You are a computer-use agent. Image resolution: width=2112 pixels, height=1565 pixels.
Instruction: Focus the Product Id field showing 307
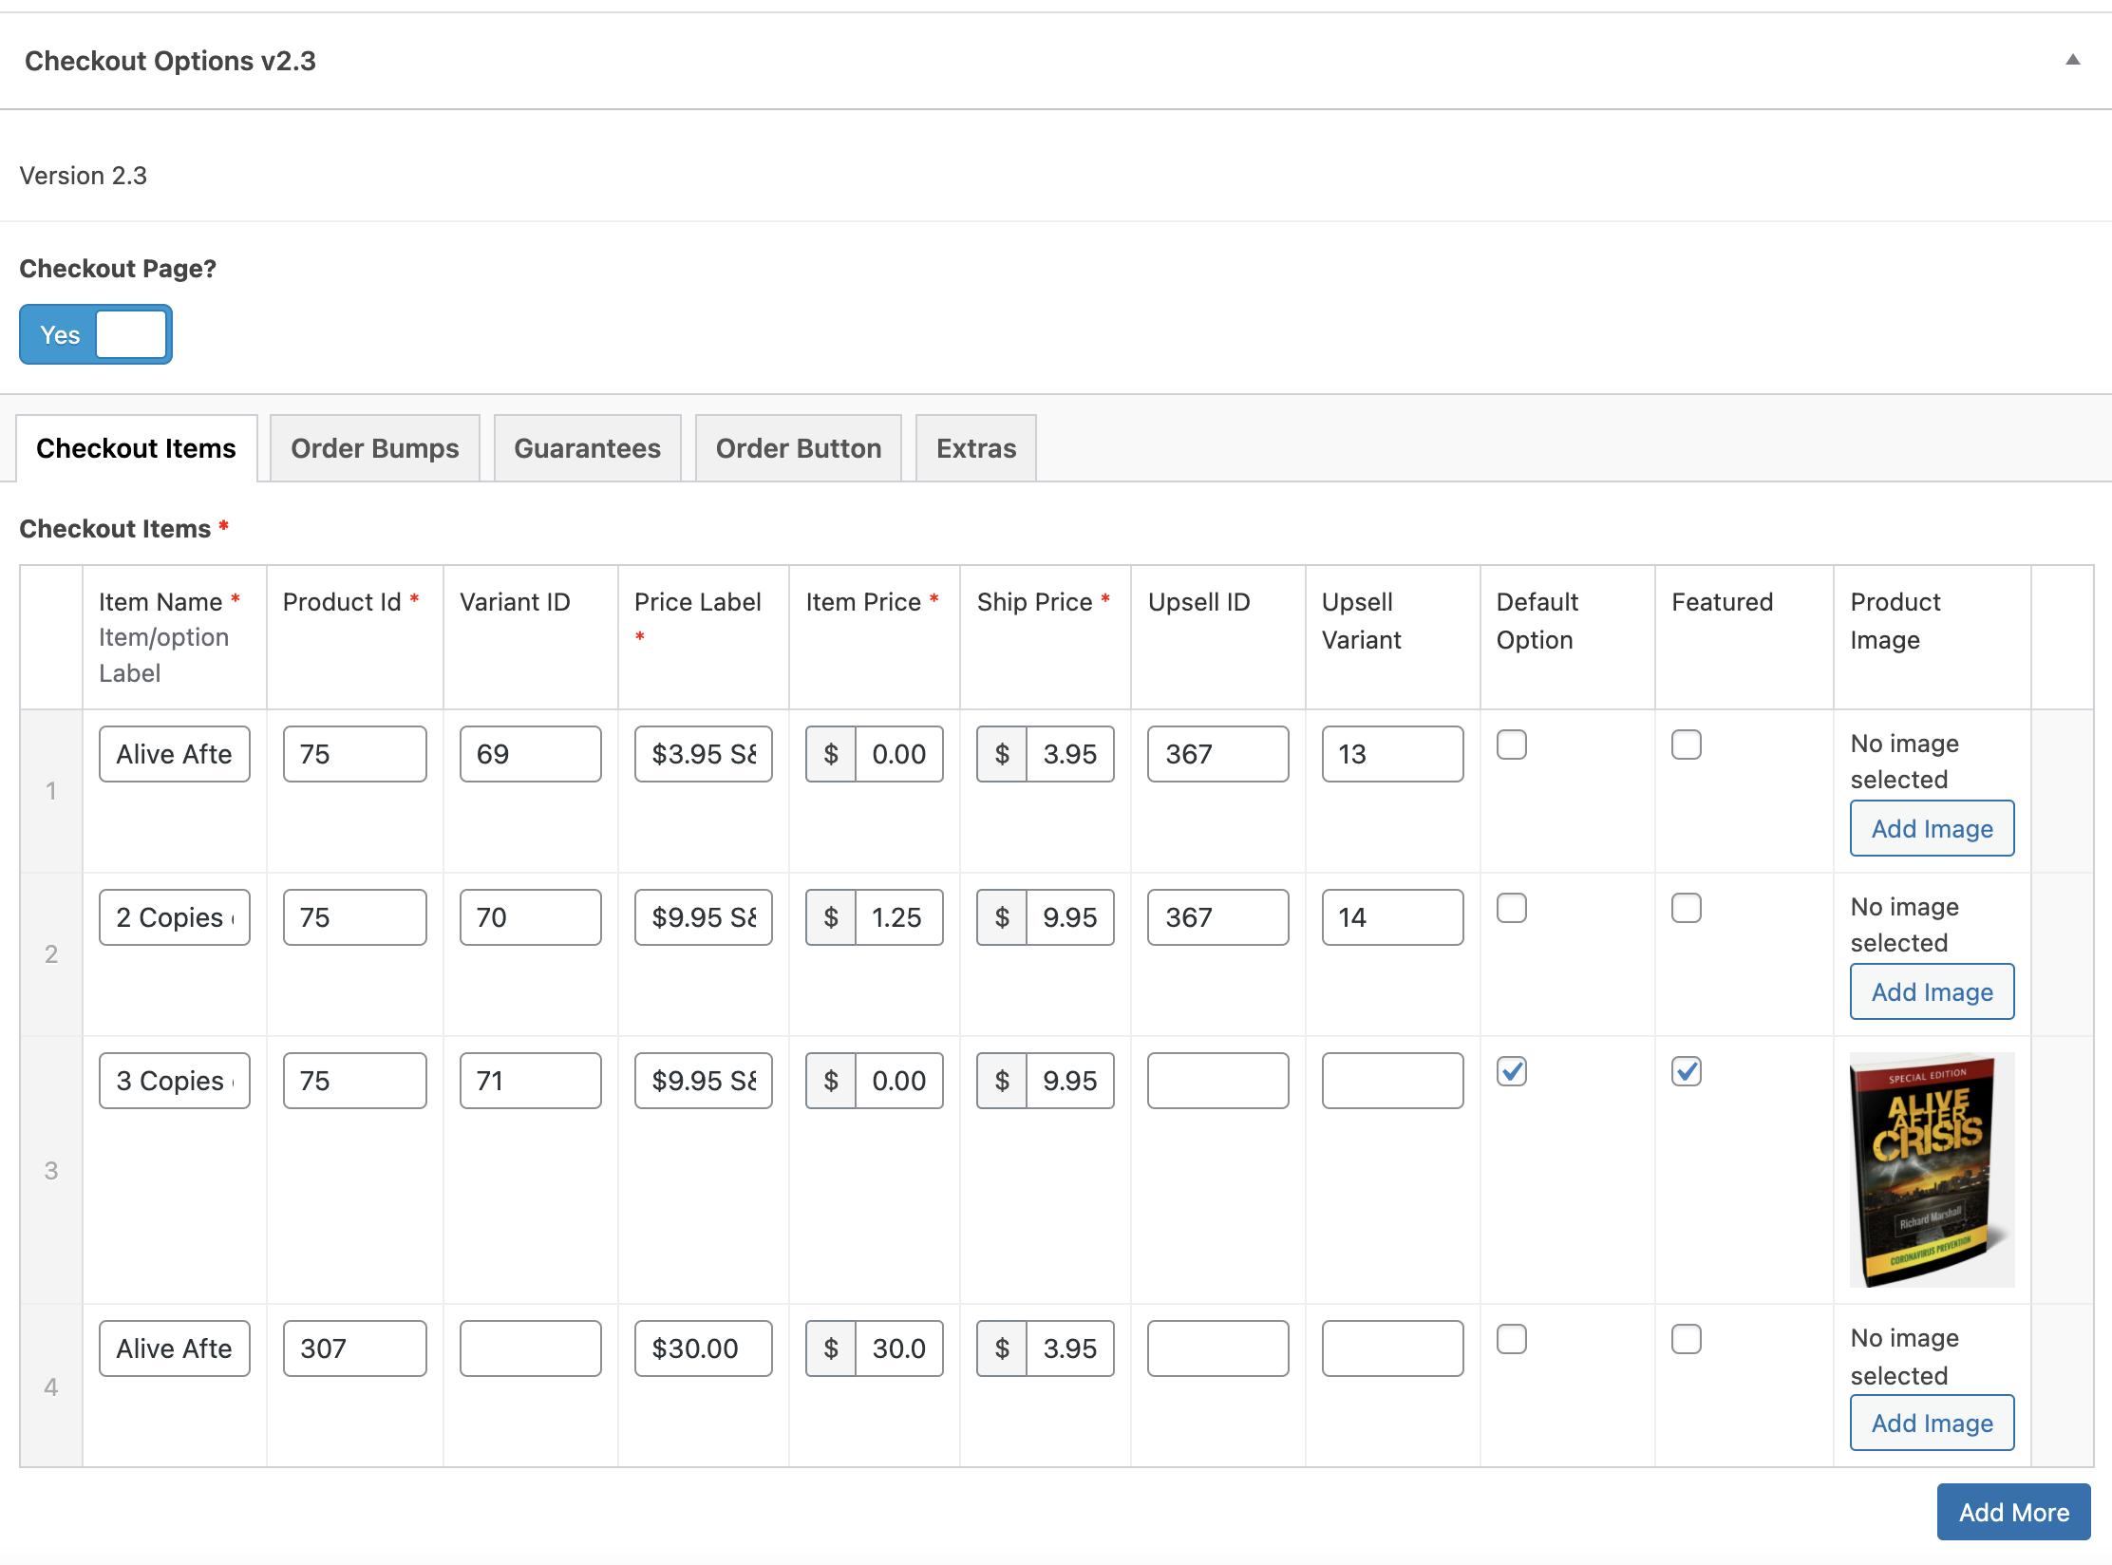click(x=354, y=1348)
